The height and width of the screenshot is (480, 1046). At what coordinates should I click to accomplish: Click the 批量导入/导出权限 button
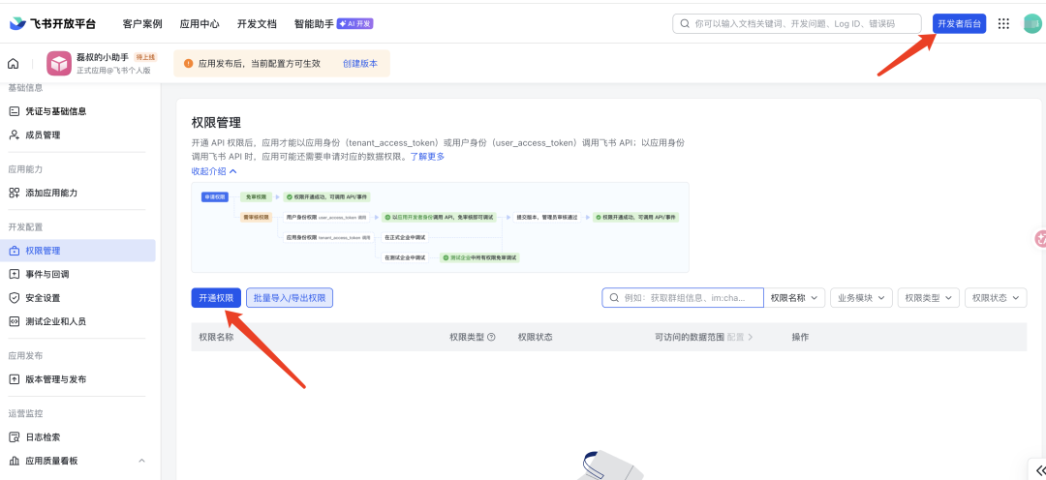click(x=290, y=298)
